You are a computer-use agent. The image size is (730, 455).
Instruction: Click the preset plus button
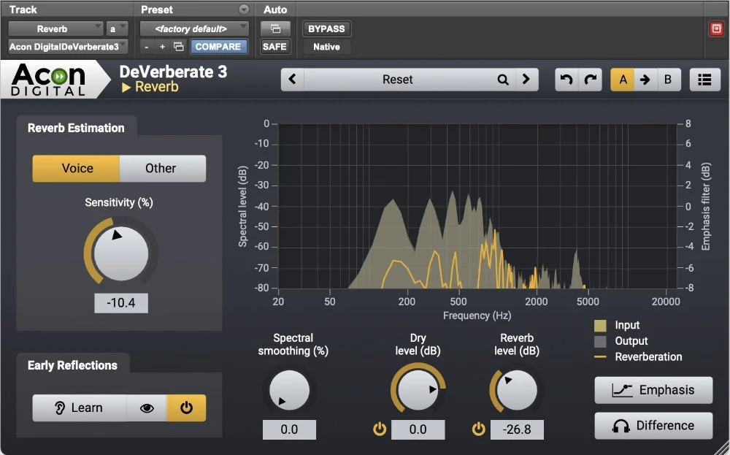(163, 47)
